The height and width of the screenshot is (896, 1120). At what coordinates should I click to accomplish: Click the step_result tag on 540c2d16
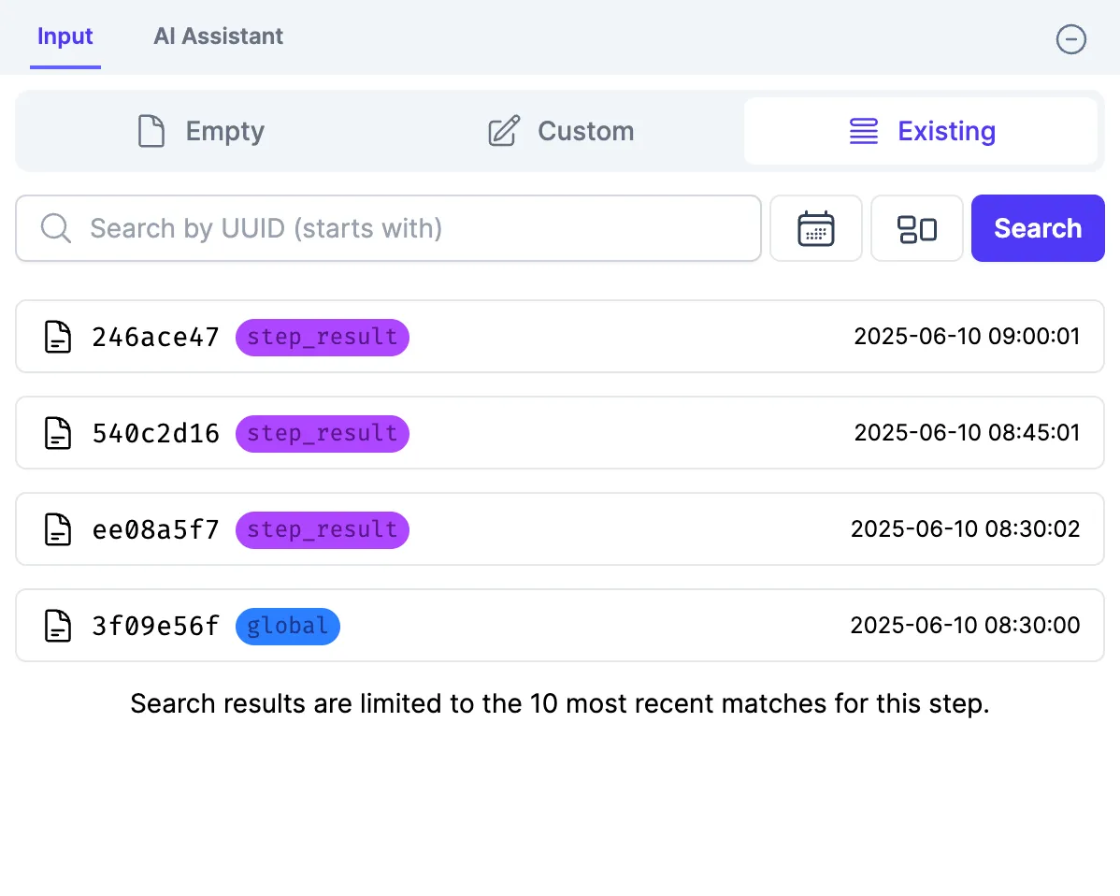click(323, 434)
